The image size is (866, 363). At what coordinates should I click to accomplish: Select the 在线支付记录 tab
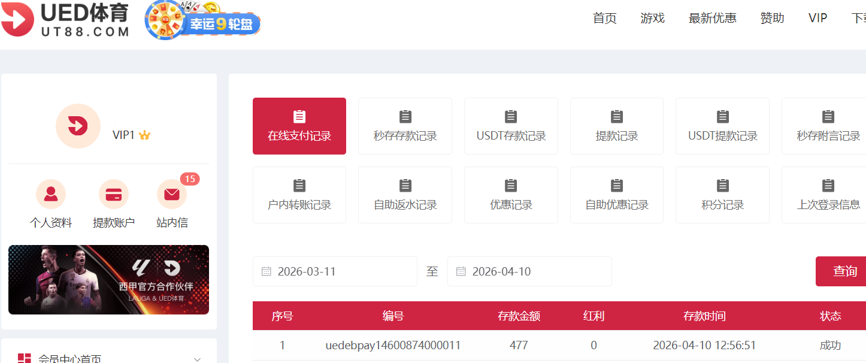coord(299,126)
